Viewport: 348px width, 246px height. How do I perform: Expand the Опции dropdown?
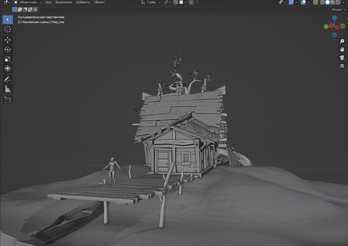point(338,10)
